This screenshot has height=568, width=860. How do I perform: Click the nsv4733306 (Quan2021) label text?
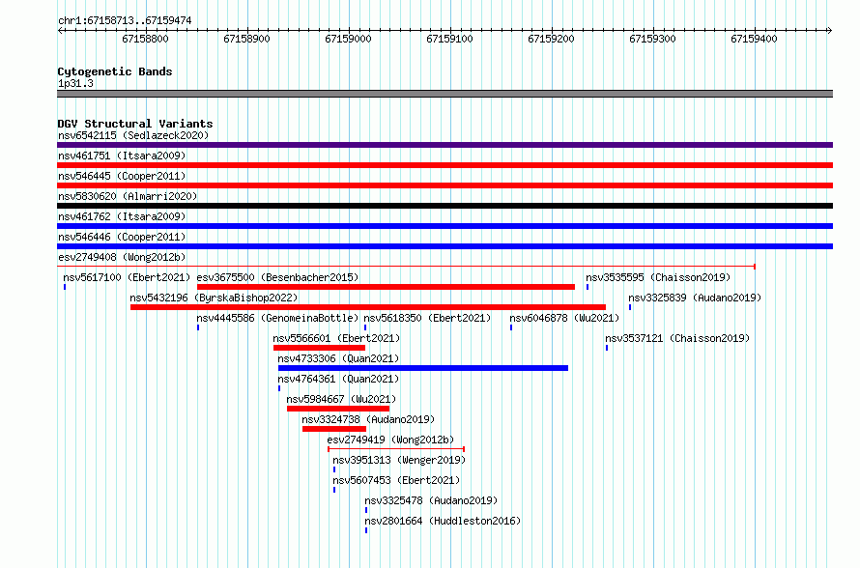338,358
